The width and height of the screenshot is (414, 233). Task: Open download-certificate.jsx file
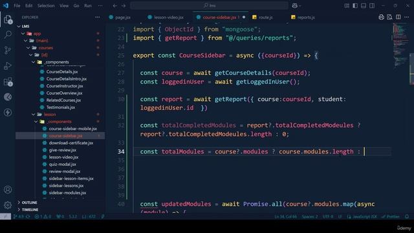(x=71, y=143)
